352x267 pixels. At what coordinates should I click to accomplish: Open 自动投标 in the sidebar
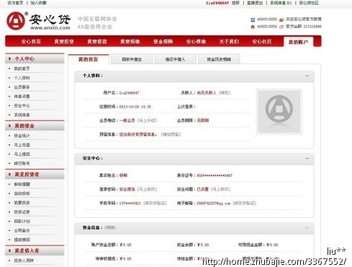pyautogui.click(x=22, y=193)
